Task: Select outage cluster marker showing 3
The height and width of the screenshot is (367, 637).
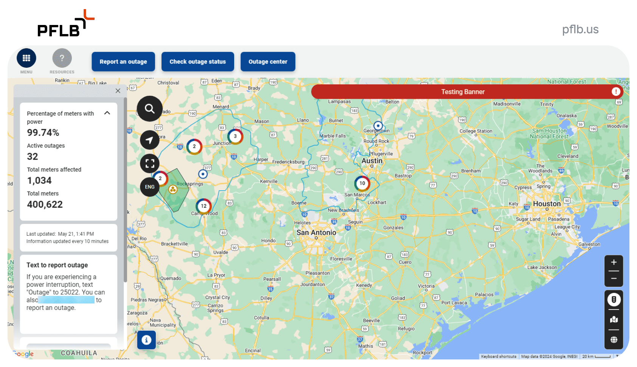Action: 235,137
